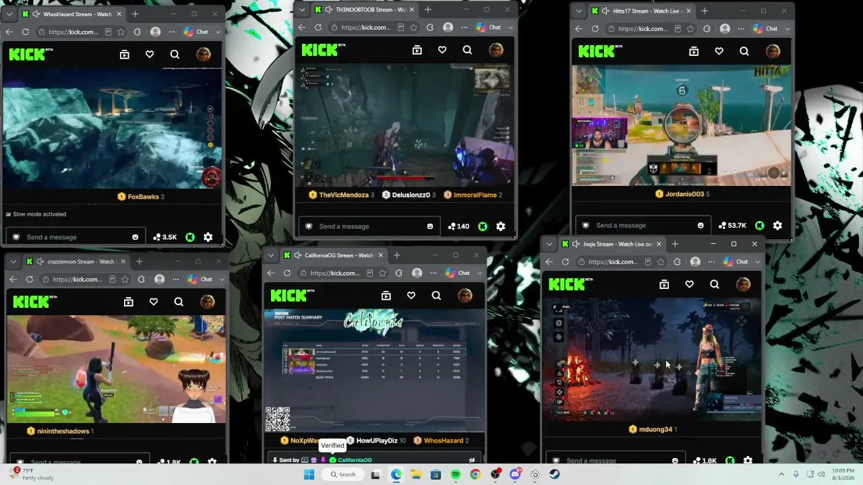Open search in the crazziemom Kick window
Image resolution: width=863 pixels, height=485 pixels.
179,302
